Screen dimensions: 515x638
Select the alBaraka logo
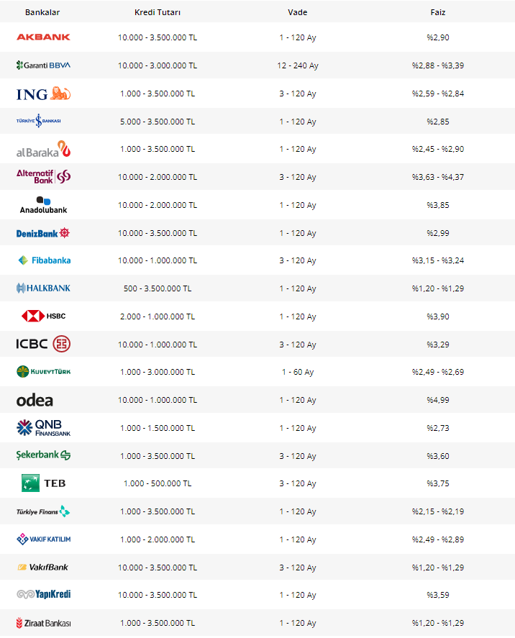[43, 150]
